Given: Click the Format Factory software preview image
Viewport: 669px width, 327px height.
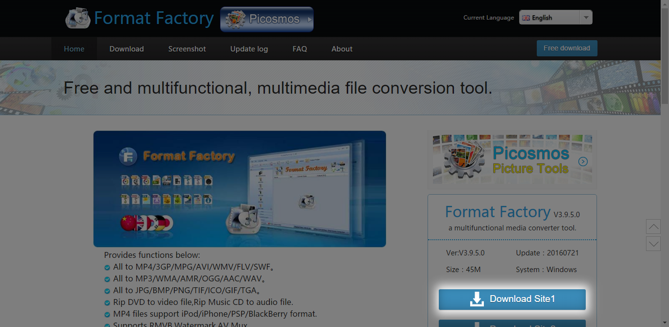Looking at the screenshot, I should tap(239, 189).
